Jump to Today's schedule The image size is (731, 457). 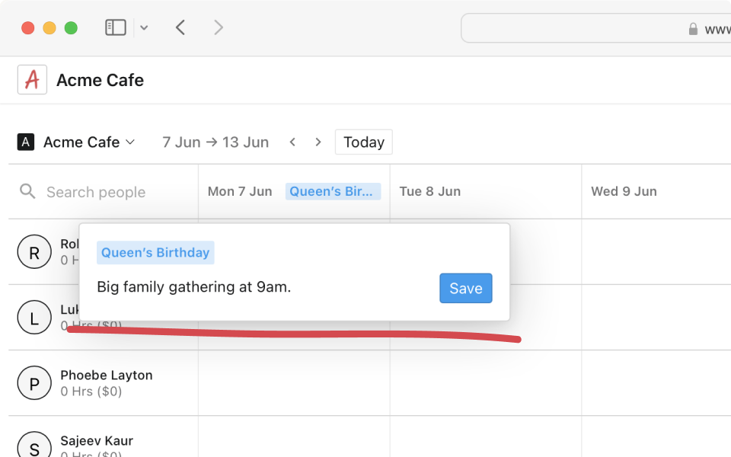coord(363,142)
